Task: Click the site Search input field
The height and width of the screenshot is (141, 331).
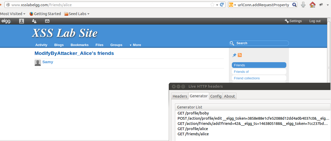Action: [259, 43]
